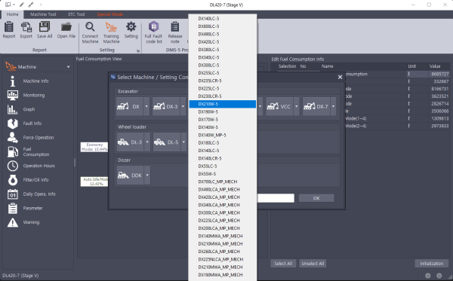Select the value 8685727 cell
This screenshot has height=281, width=453.
tap(439, 74)
